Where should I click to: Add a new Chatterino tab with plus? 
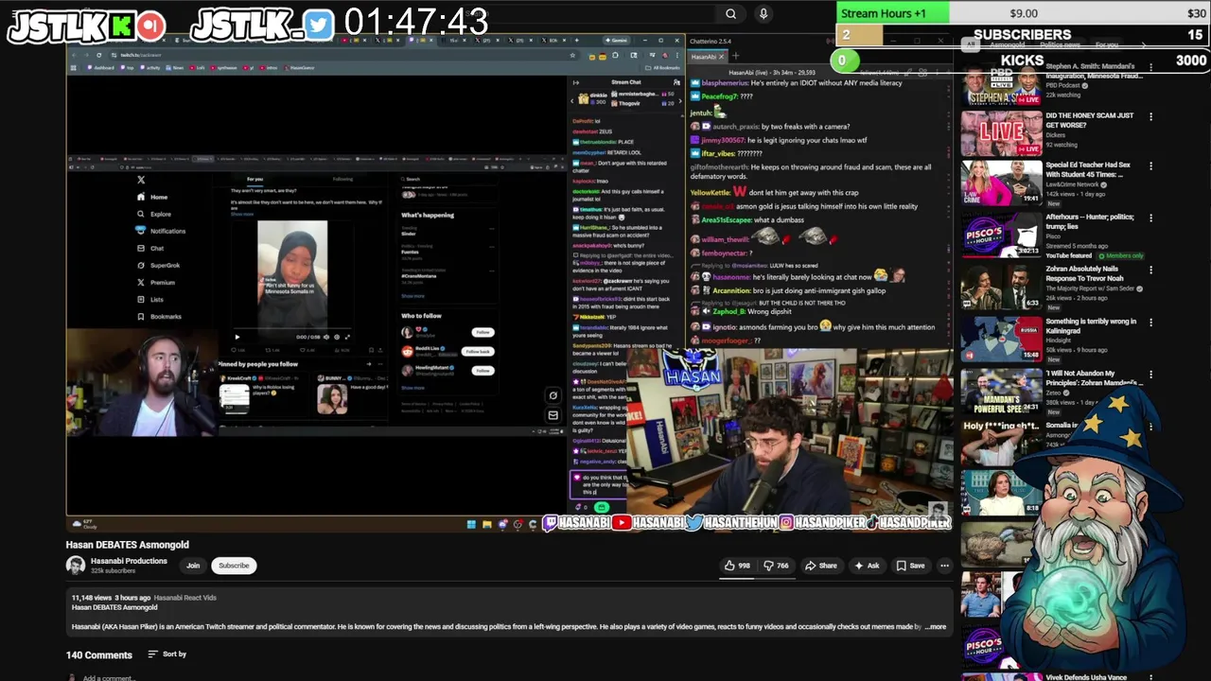point(735,56)
